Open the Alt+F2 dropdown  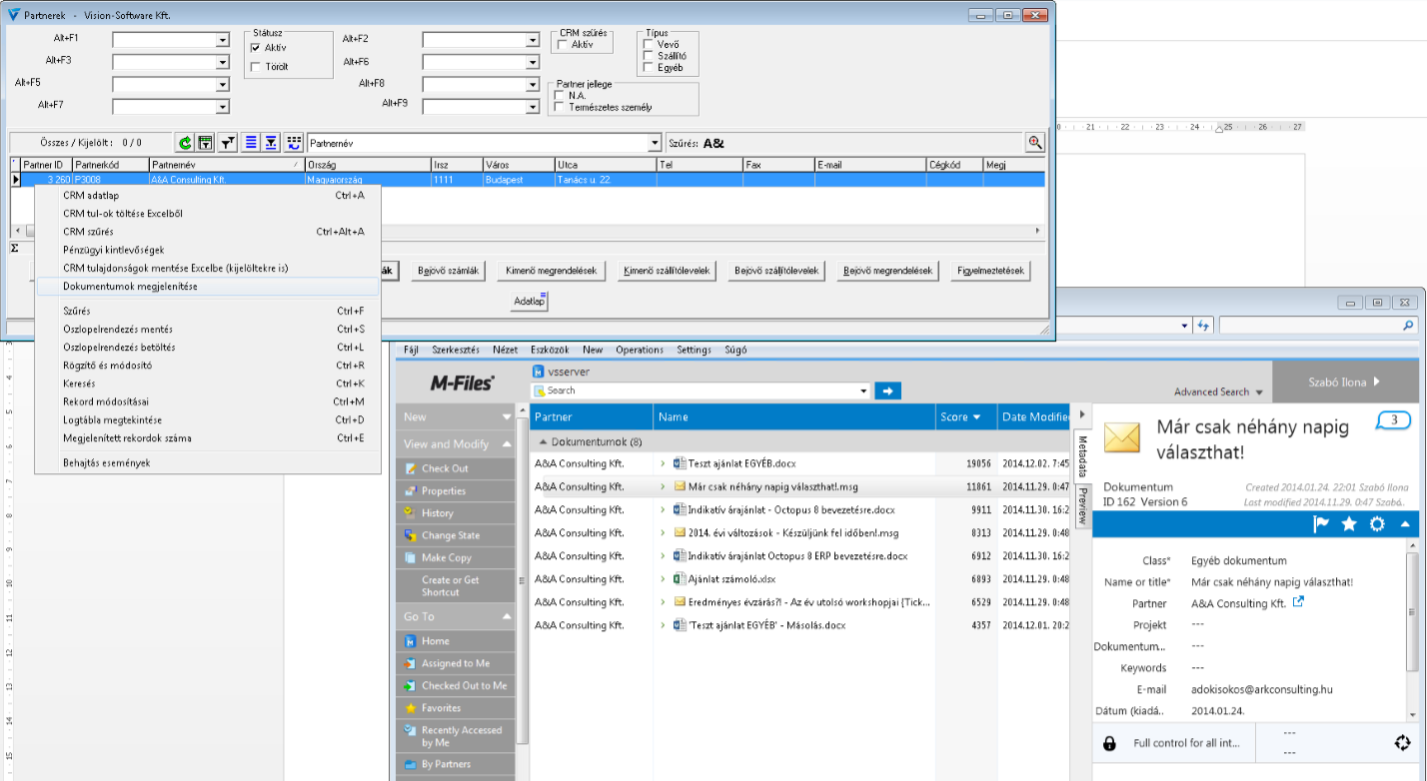[533, 40]
